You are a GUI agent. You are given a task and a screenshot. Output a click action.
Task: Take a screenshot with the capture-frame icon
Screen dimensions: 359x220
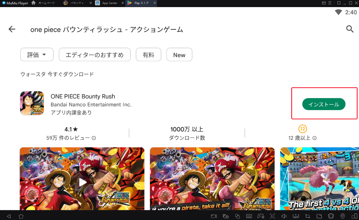point(273,216)
